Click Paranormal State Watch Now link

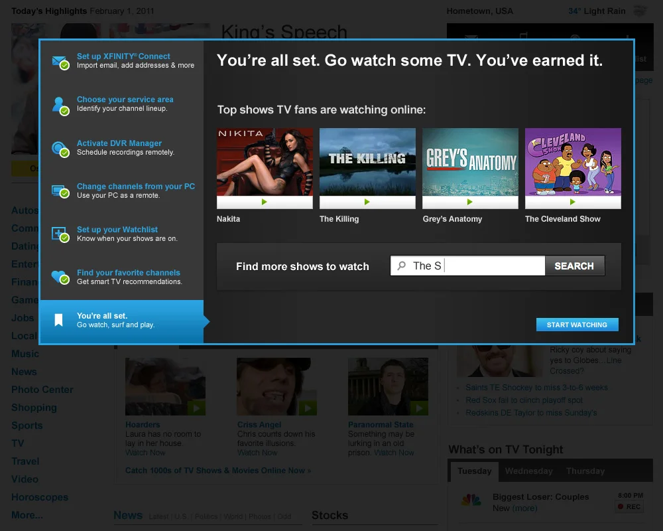(x=394, y=453)
